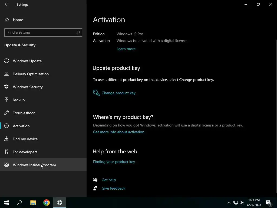Click the taskbar clock showing 1:23 PM
277x208 pixels.
[x=254, y=203]
